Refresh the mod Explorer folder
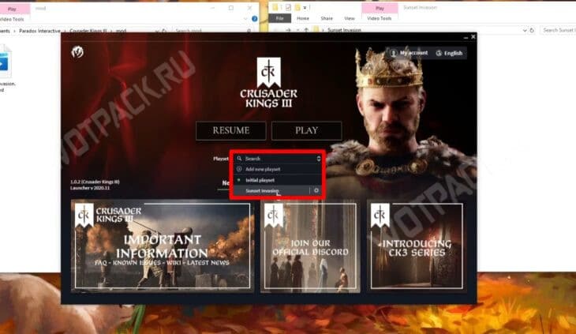 pos(164,31)
